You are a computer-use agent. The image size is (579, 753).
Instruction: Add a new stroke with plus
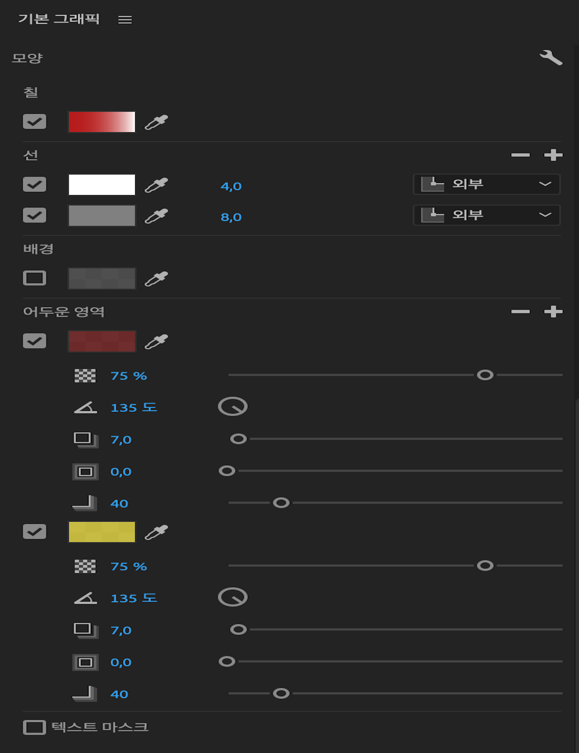pyautogui.click(x=553, y=155)
